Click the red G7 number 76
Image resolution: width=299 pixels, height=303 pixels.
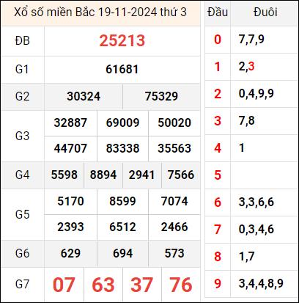pos(180,285)
